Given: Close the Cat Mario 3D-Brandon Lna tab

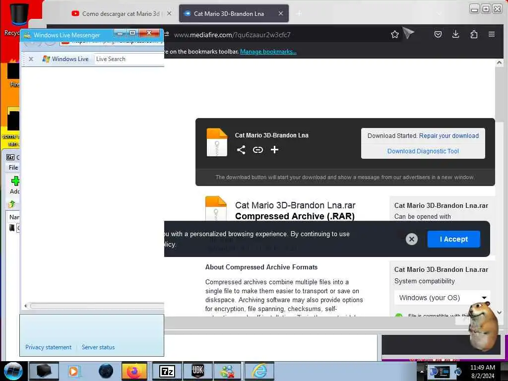Looking at the screenshot, I should 281,13.
